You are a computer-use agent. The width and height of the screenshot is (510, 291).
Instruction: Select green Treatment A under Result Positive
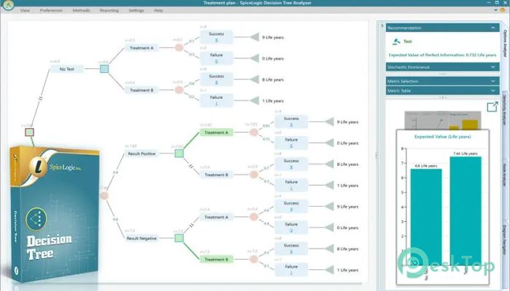pos(216,132)
